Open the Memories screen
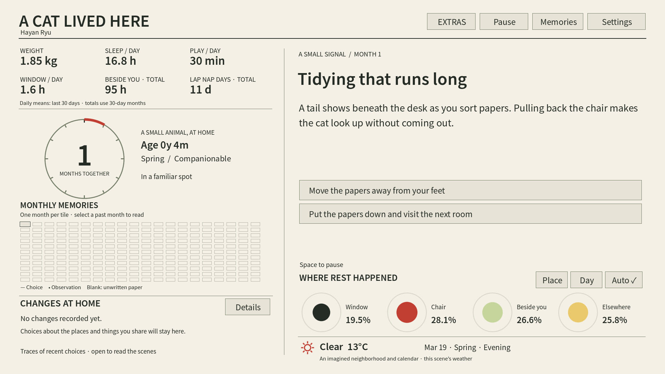Screen dimensions: 665x374 558,21
